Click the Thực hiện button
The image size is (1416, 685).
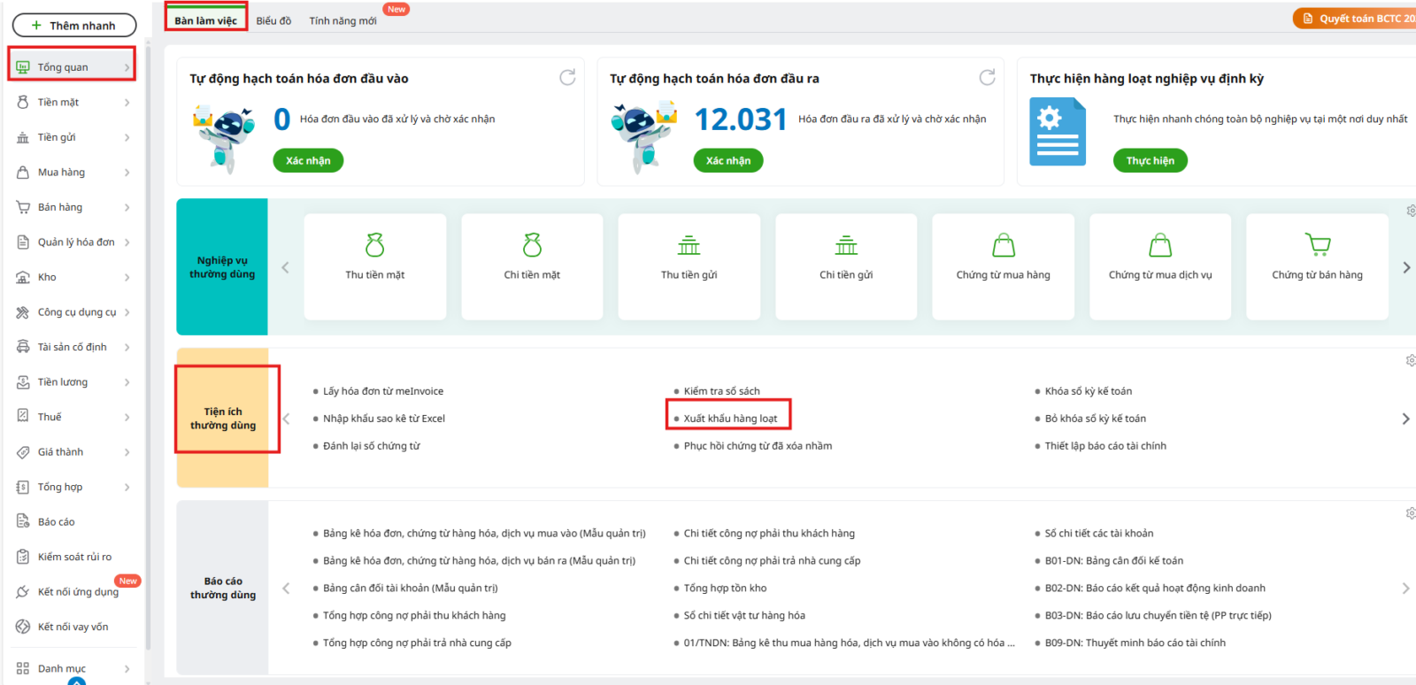(1150, 160)
